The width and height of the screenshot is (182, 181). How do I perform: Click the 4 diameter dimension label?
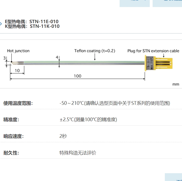click(57, 57)
